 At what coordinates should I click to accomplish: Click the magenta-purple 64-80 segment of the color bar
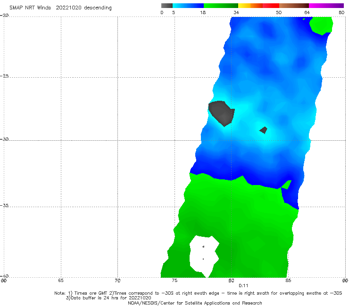(x=326, y=6)
